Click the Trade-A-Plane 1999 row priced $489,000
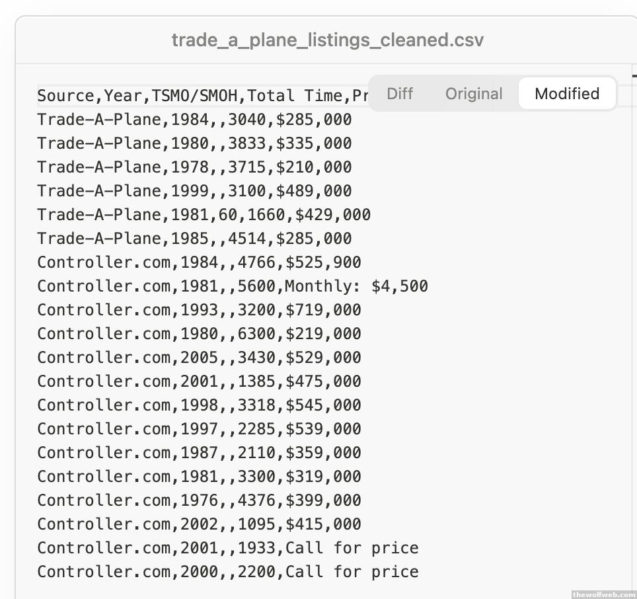 (x=194, y=191)
